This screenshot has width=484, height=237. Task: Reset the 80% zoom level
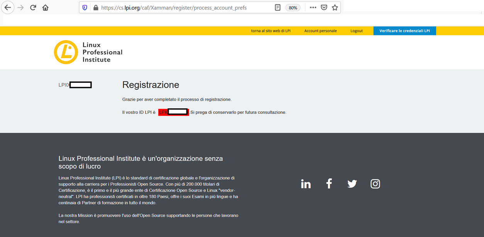293,8
